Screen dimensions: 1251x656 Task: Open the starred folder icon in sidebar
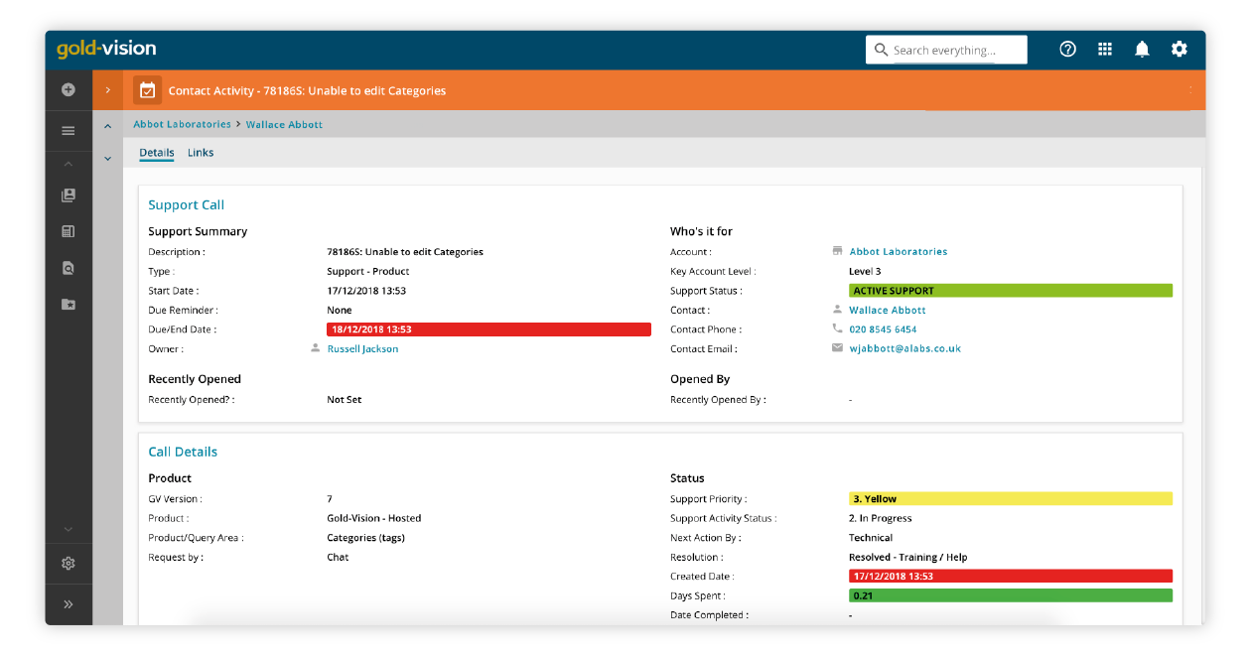pyautogui.click(x=69, y=305)
